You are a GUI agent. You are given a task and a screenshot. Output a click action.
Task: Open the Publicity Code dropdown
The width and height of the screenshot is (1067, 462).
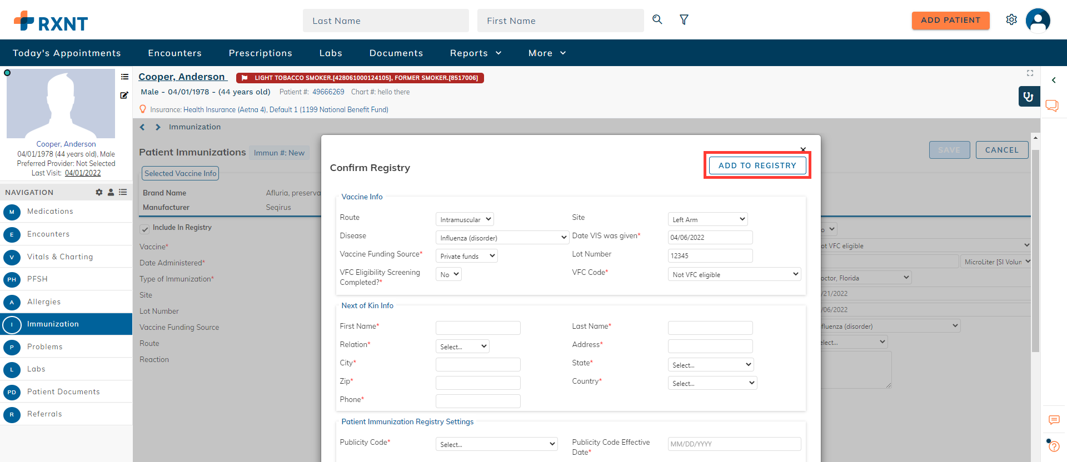pyautogui.click(x=496, y=444)
